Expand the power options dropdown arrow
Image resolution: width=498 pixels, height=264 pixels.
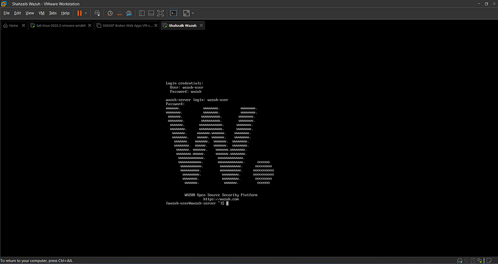(x=86, y=13)
